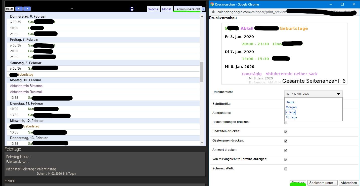Toggle Von mir abgelehnte Termine anzeigen checkbox
Screen dimensions: 360x186
(x=286, y=160)
